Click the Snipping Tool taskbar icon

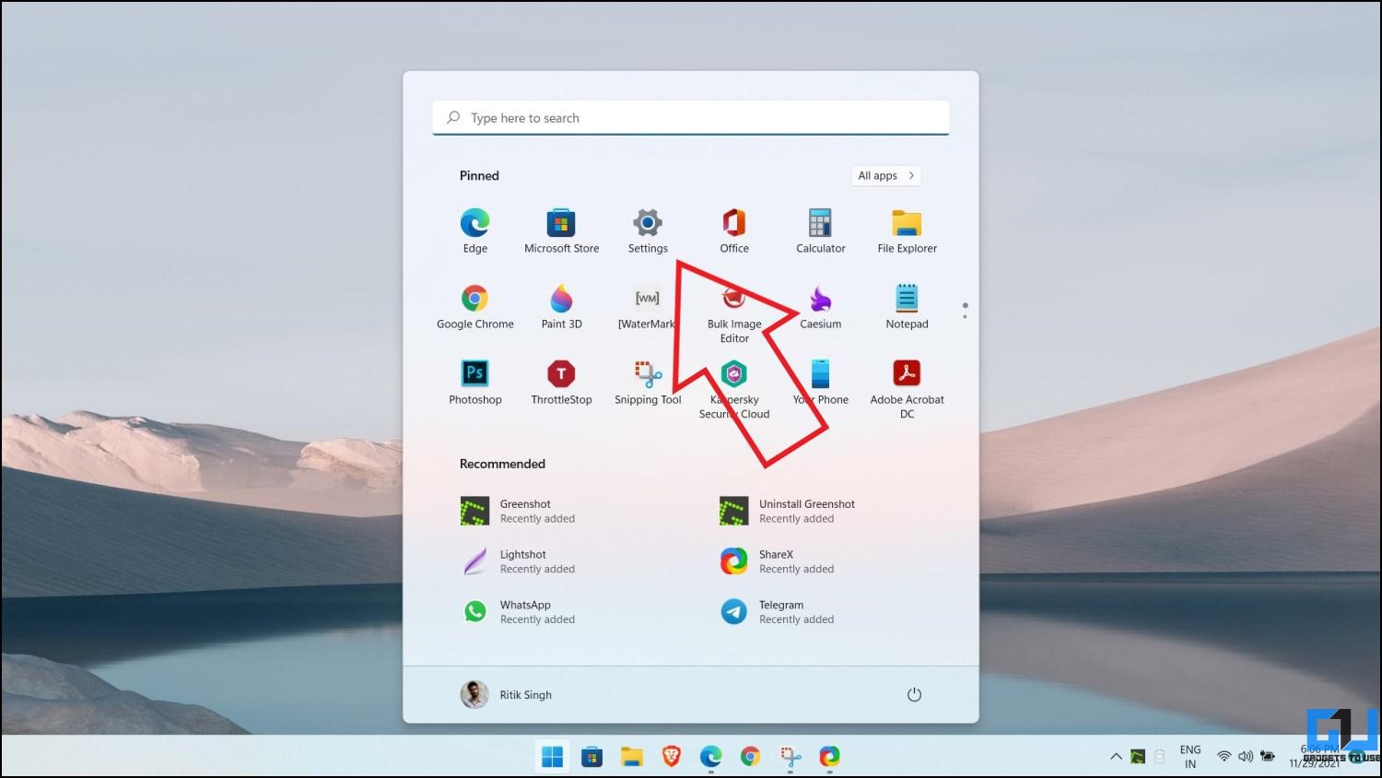pos(791,757)
